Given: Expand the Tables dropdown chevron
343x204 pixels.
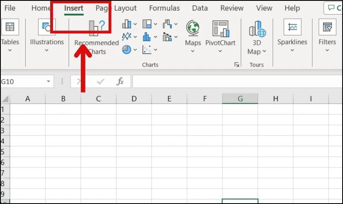Looking at the screenshot, I should (10, 50).
